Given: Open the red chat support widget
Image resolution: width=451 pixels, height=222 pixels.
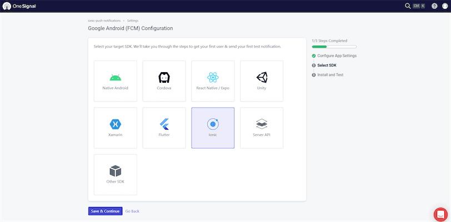Looking at the screenshot, I should tap(440, 215).
